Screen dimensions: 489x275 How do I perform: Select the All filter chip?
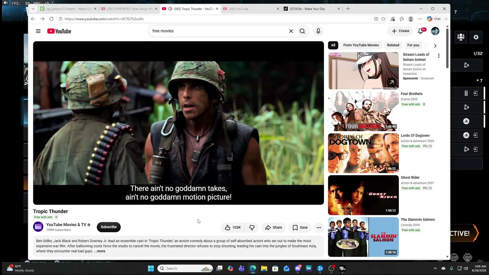[x=333, y=45]
